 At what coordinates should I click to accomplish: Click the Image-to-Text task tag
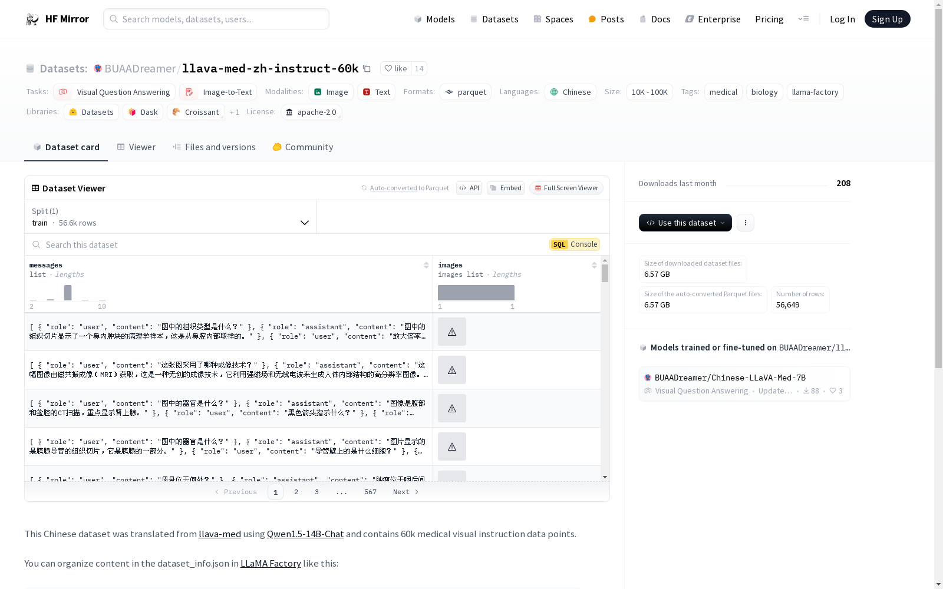(218, 92)
